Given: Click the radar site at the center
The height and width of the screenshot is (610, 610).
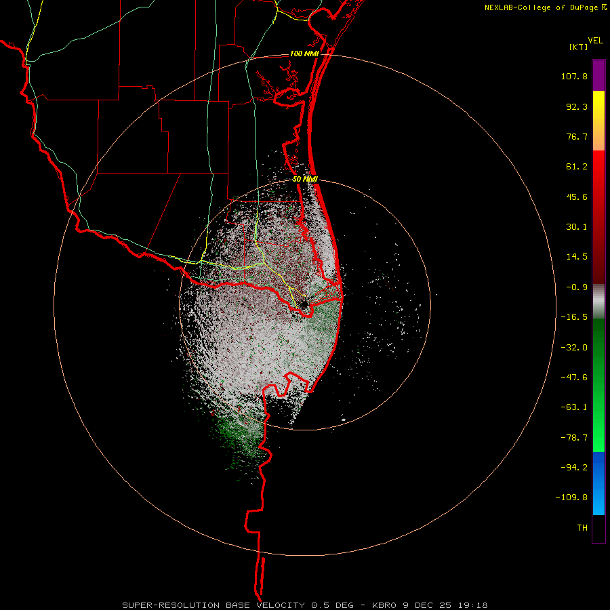Looking at the screenshot, I should tap(304, 304).
